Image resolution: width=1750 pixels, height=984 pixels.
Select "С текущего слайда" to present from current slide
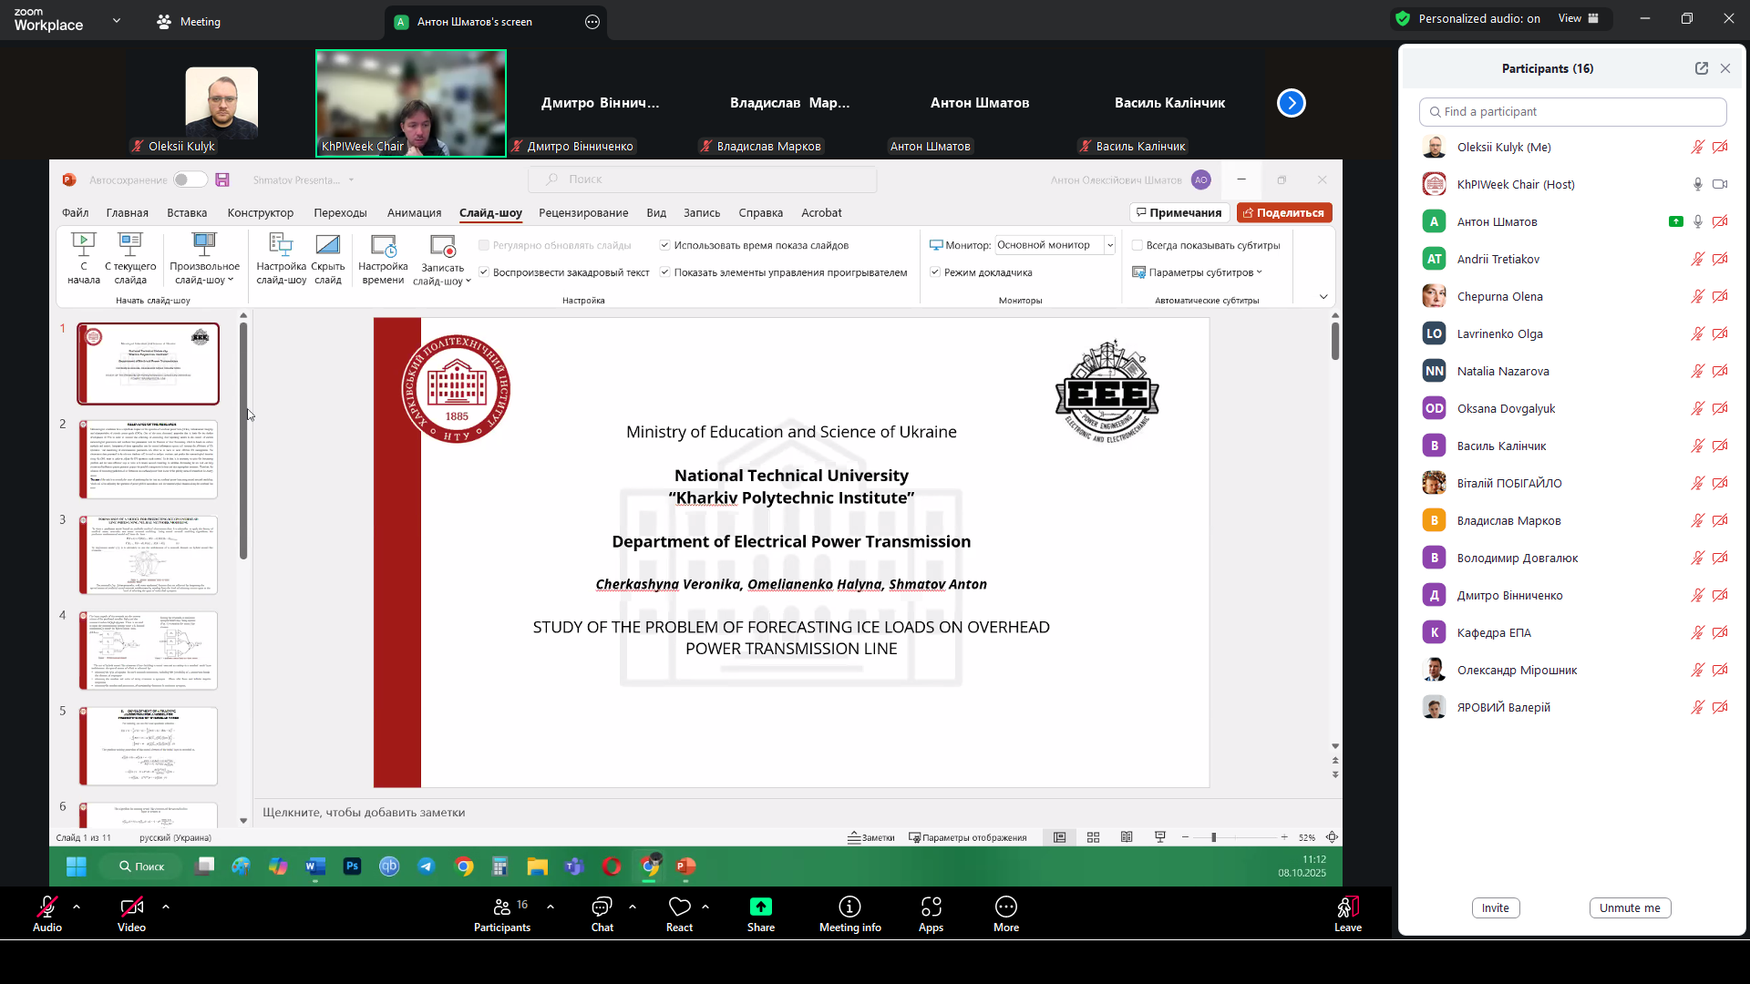[130, 258]
